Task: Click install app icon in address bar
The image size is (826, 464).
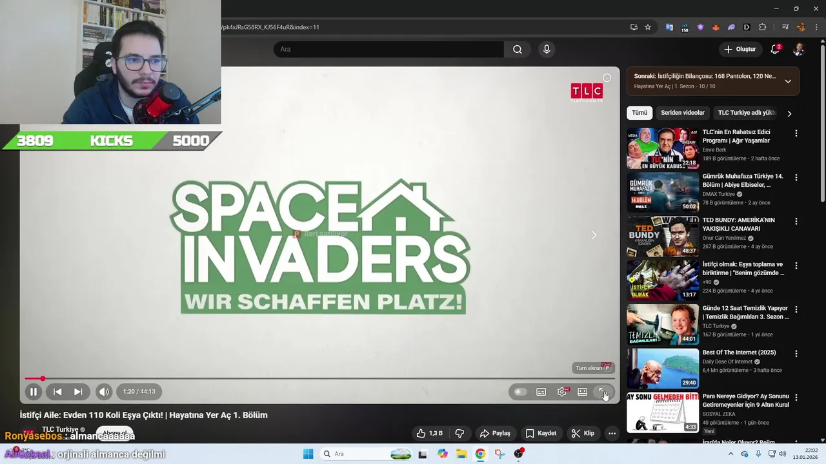Action: tap(634, 27)
